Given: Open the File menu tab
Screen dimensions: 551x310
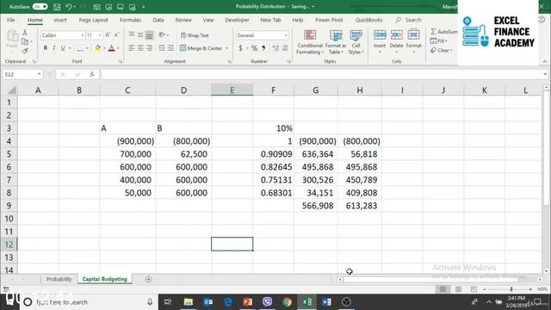Looking at the screenshot, I should coord(11,20).
